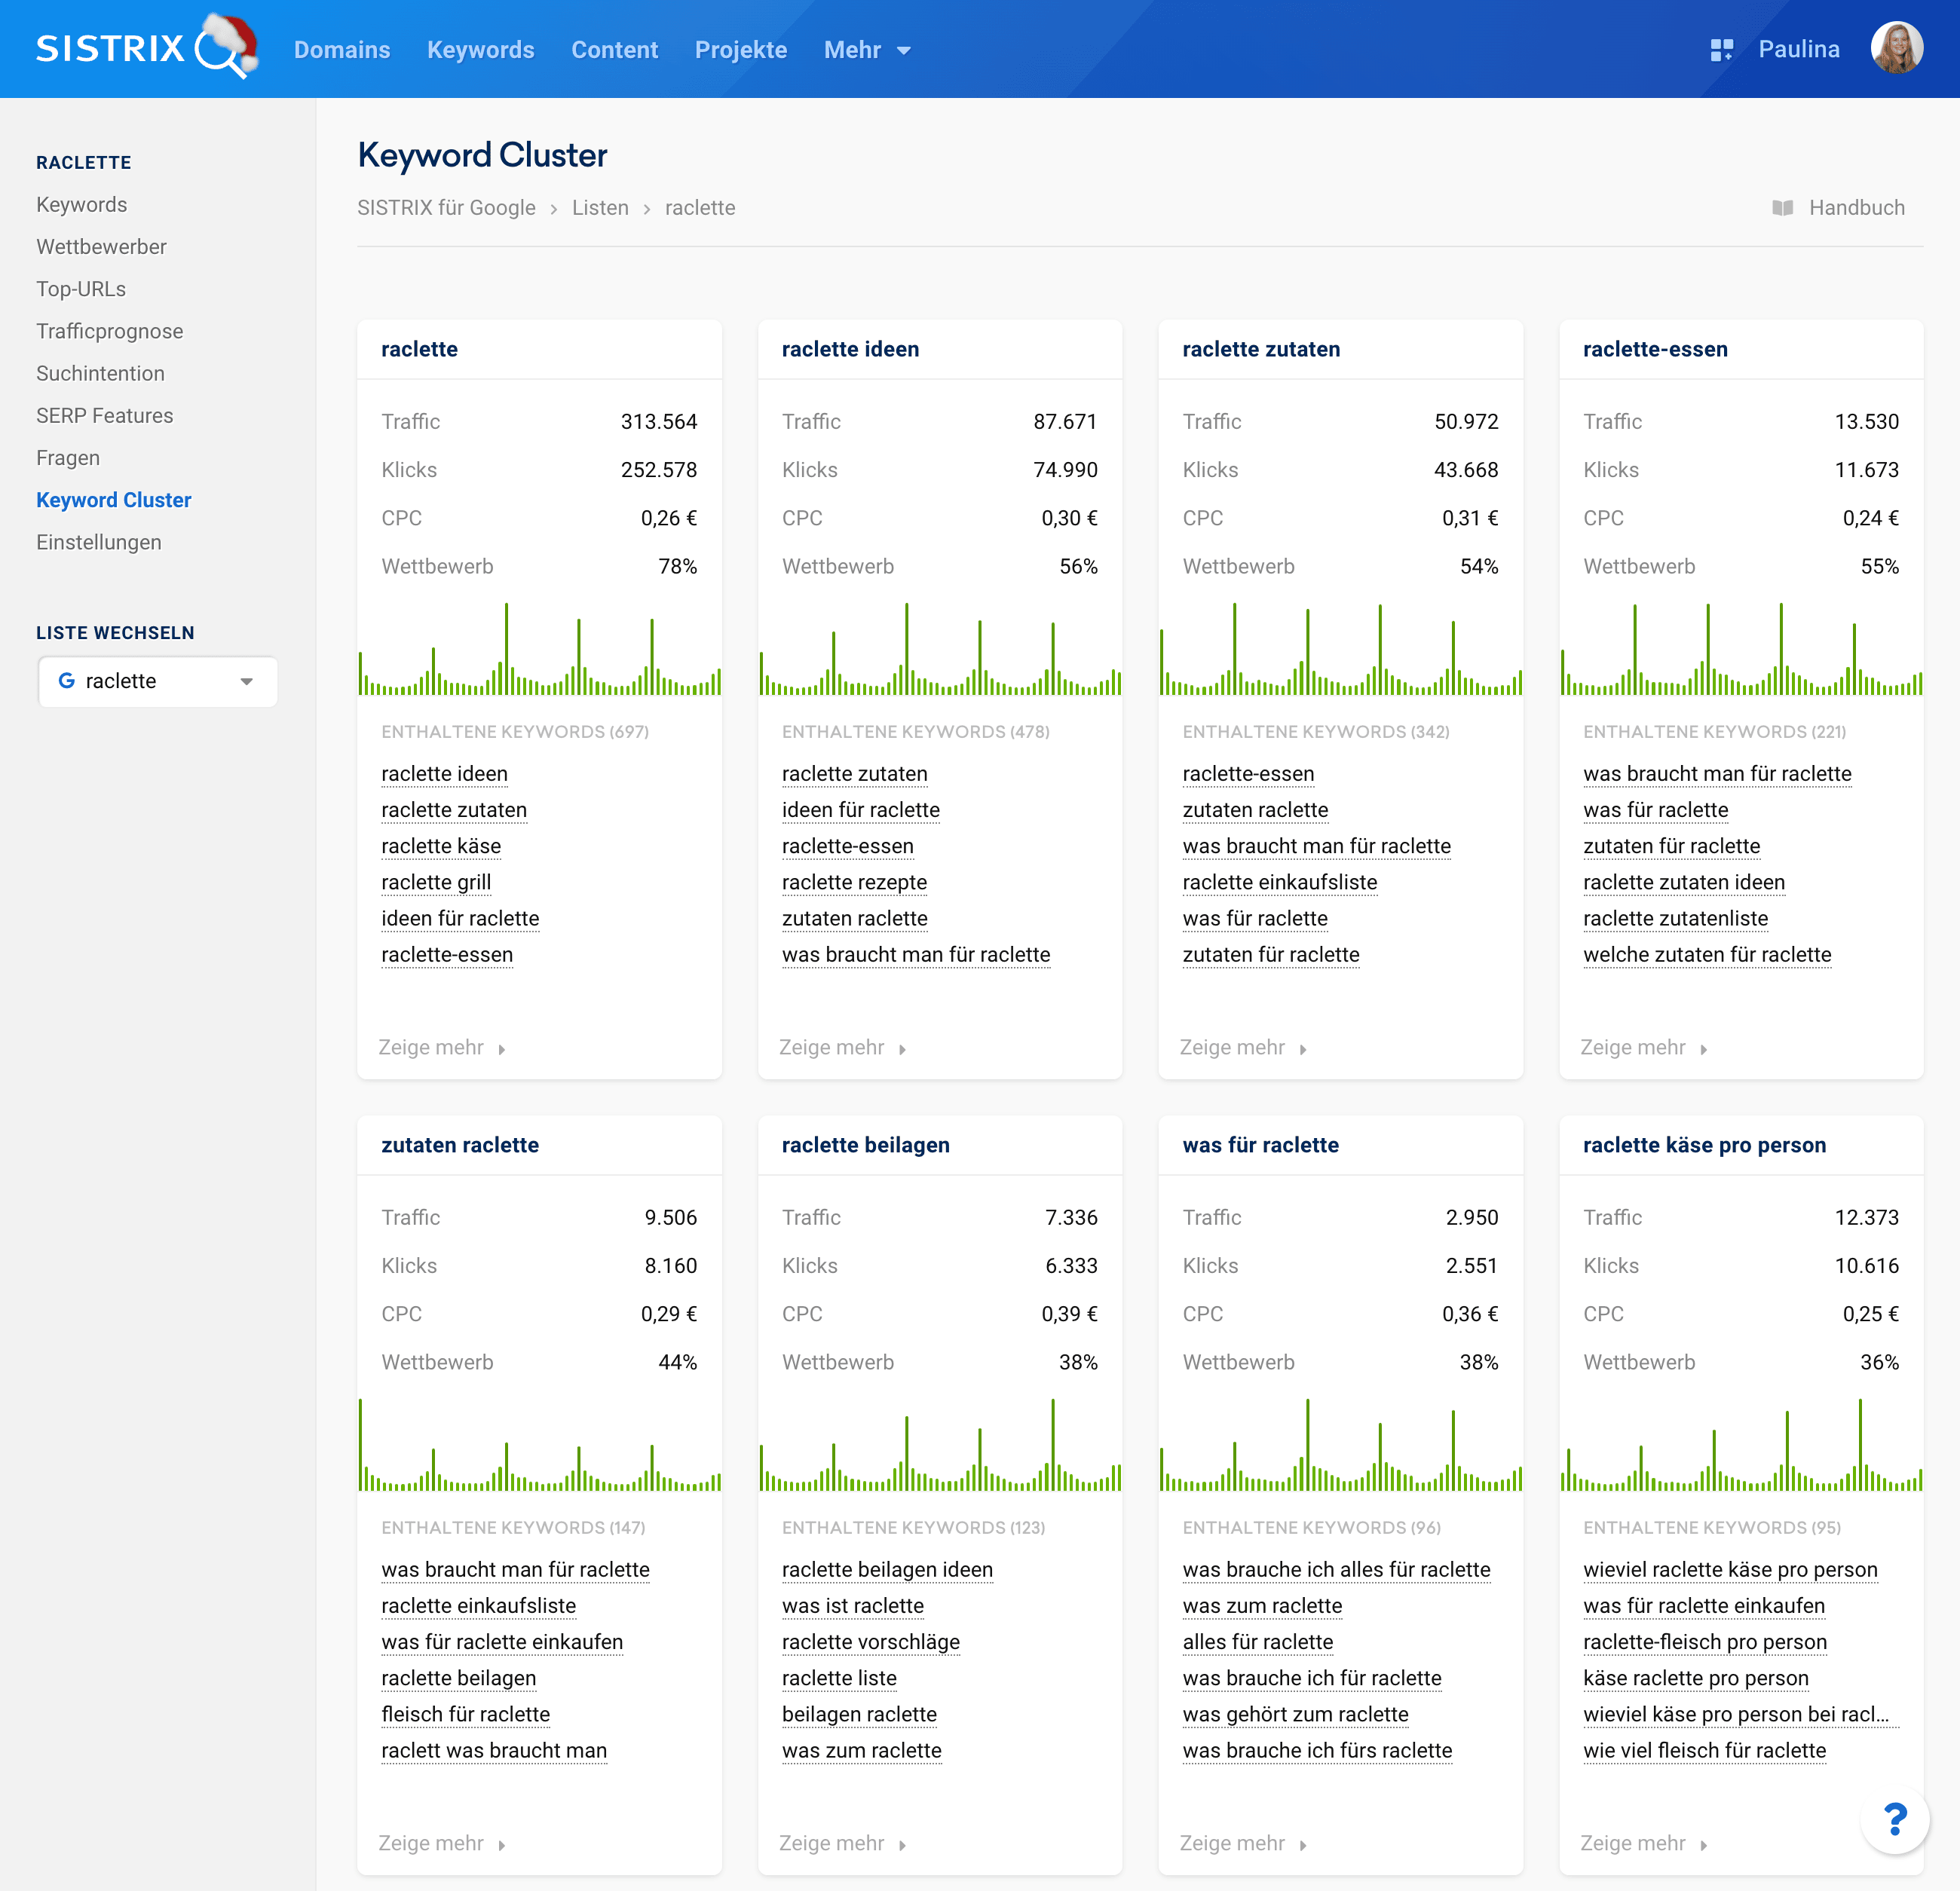Open the raclette list switch dropdown

click(246, 681)
